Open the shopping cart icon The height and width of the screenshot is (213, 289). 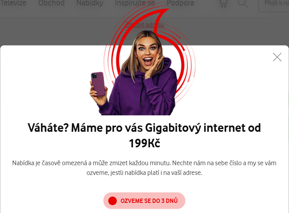click(224, 3)
